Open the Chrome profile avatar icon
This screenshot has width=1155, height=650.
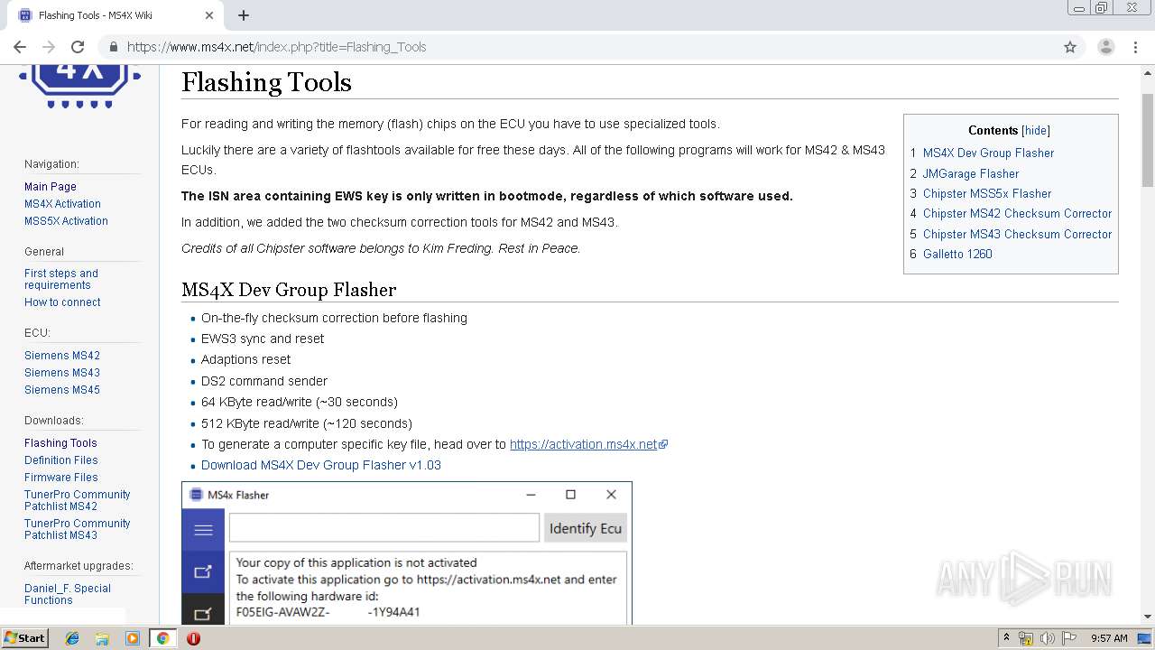(x=1105, y=47)
